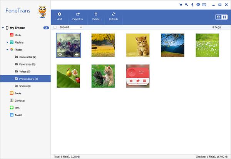Click the feedback chat bubble icon
Screen dimensions: 231x159
(198, 5)
